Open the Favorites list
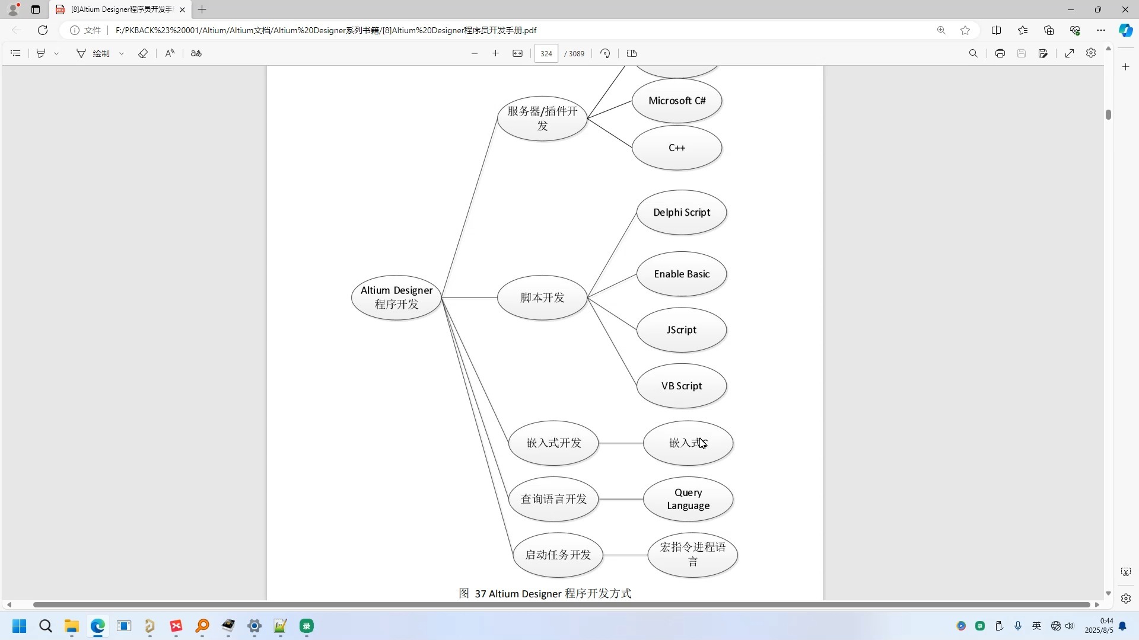The width and height of the screenshot is (1139, 640). click(x=1023, y=30)
